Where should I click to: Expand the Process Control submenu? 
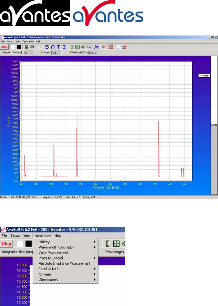[65, 258]
